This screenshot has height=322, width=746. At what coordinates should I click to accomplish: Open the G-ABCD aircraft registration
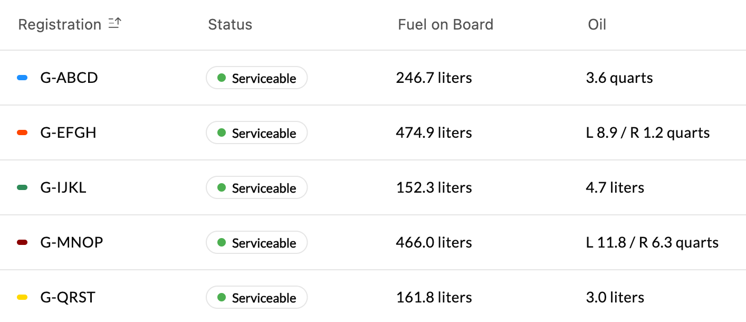69,78
